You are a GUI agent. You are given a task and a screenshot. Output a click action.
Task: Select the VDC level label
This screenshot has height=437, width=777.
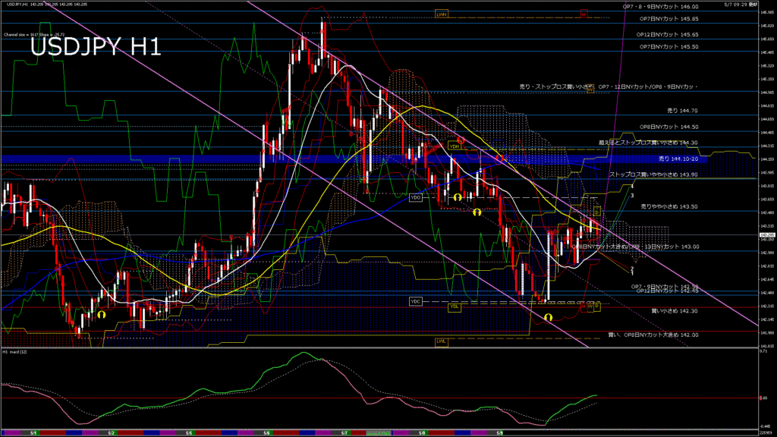(x=415, y=301)
